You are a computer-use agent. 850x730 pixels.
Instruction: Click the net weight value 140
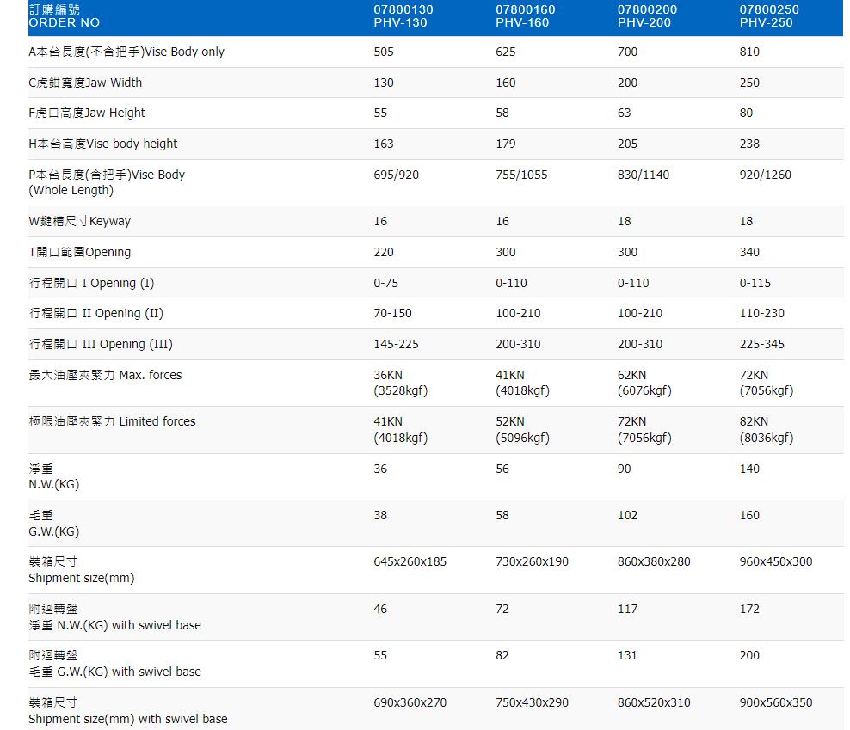(x=749, y=469)
